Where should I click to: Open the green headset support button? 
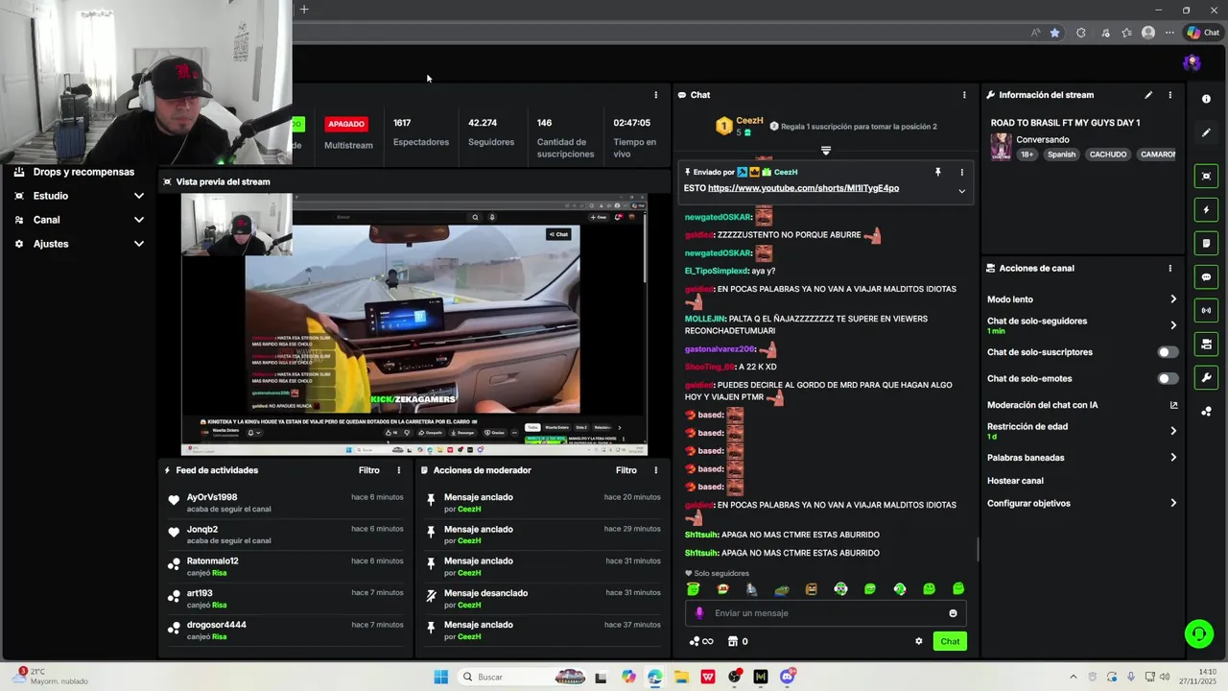pos(1198,633)
